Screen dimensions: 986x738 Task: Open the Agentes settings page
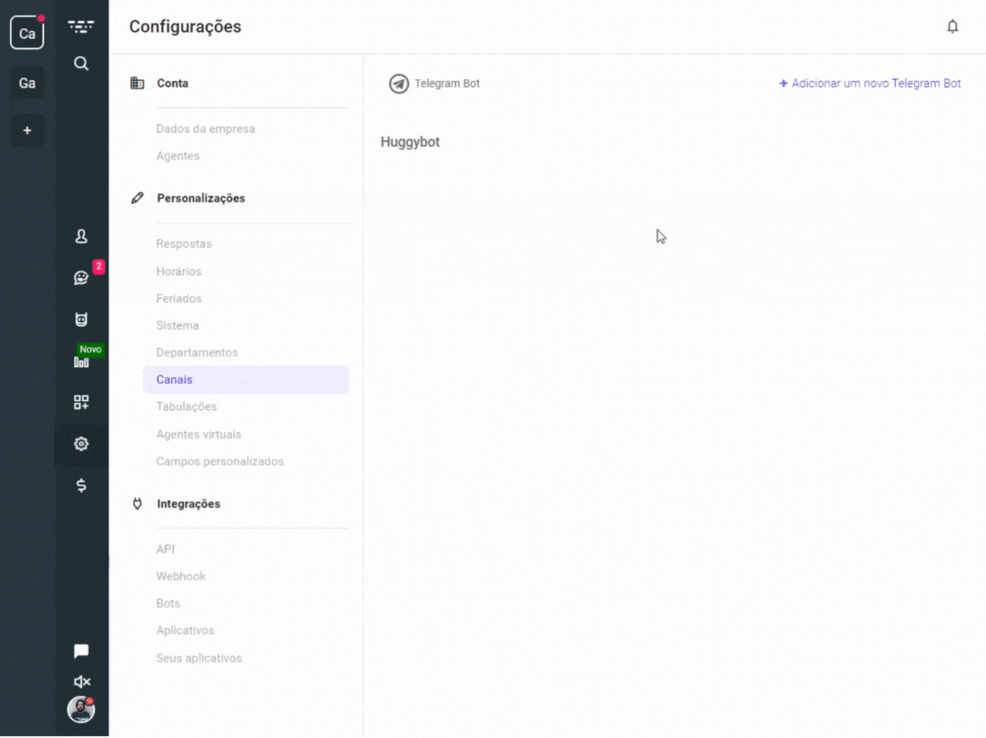click(x=178, y=156)
